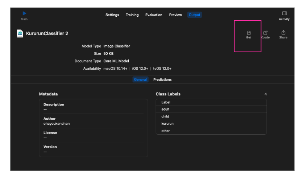Open the Preview tab
Viewport: 307px width, 177px height.
point(175,15)
